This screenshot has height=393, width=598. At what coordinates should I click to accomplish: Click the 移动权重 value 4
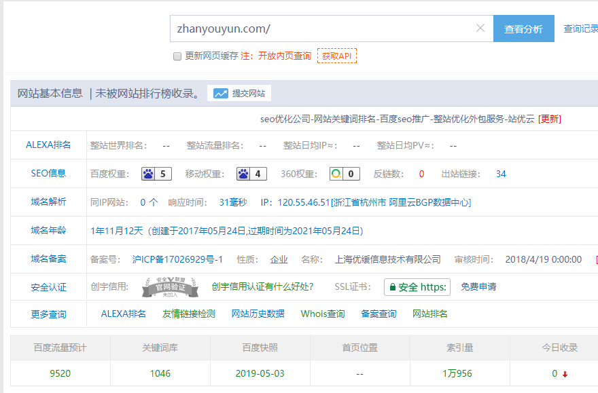click(x=258, y=174)
